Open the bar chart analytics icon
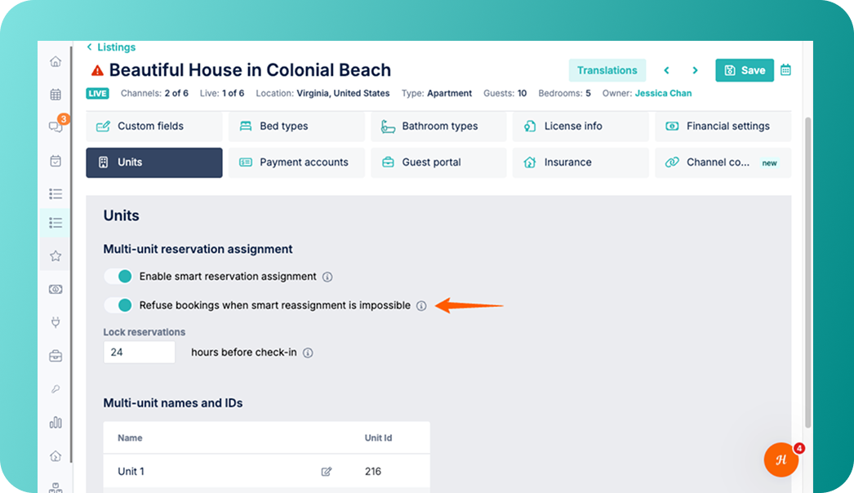This screenshot has width=854, height=493. click(x=56, y=422)
